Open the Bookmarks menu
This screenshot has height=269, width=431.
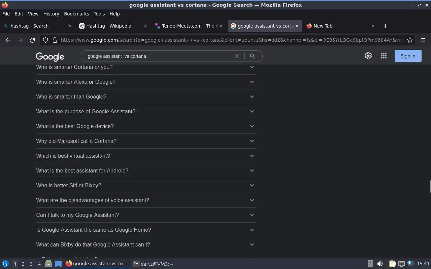point(76,14)
